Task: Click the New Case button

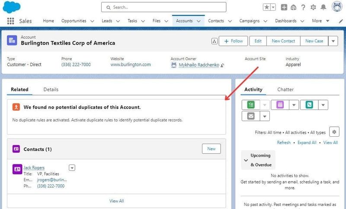Action: click(314, 41)
